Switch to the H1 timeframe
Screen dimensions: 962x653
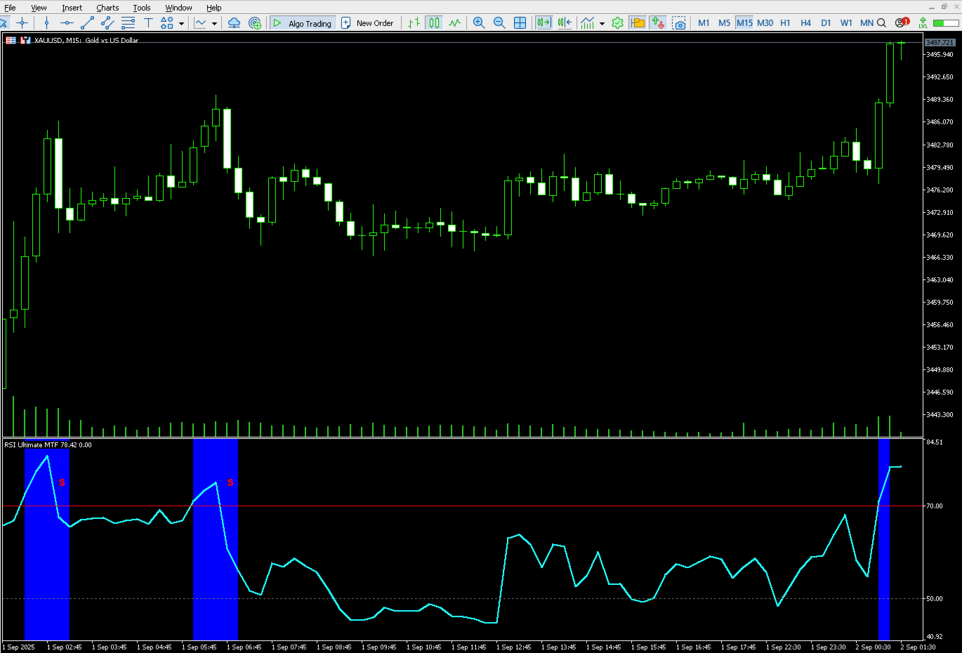(x=785, y=23)
